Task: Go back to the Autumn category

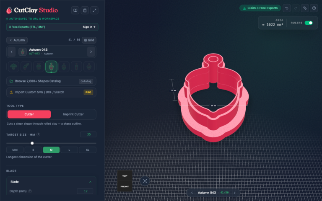Action: pyautogui.click(x=17, y=40)
